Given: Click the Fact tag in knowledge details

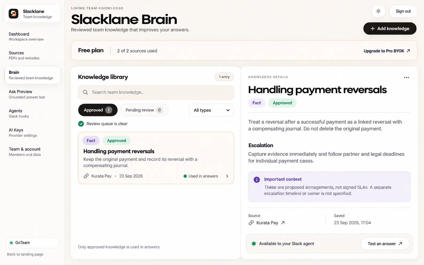Looking at the screenshot, I should [x=257, y=103].
